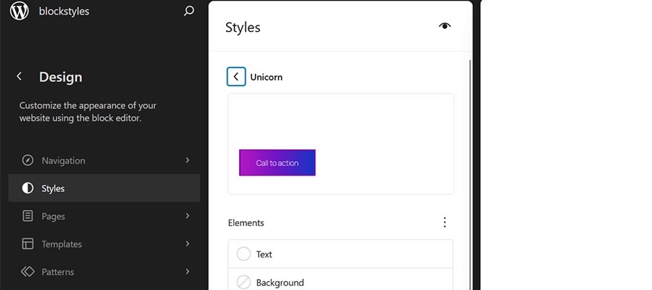Select the Styles menu item
Image resolution: width=652 pixels, height=290 pixels.
tap(104, 188)
